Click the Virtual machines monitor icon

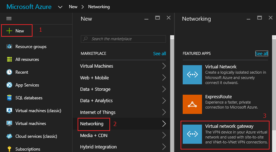pos(9,123)
